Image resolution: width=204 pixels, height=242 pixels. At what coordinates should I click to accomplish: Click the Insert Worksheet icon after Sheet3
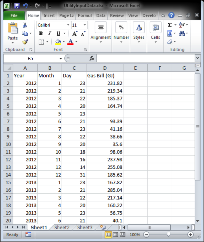click(102, 227)
